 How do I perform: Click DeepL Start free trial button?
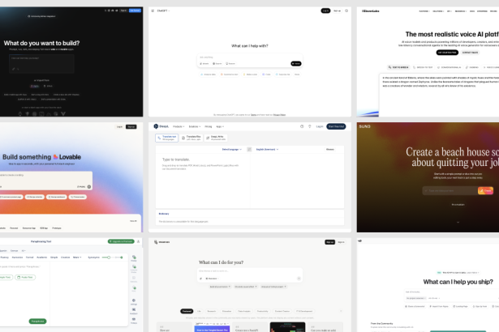pos(336,126)
